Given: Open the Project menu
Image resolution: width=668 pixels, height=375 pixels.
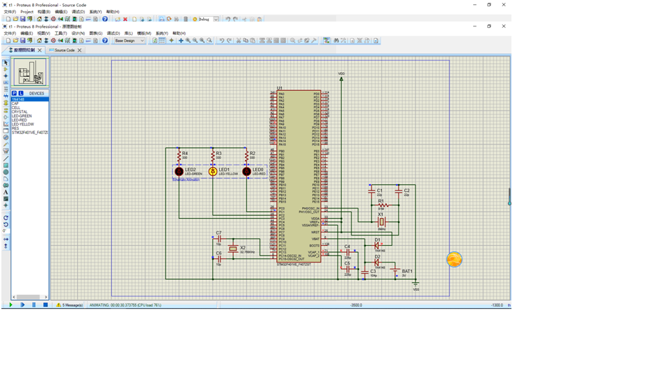Looking at the screenshot, I should coord(26,12).
